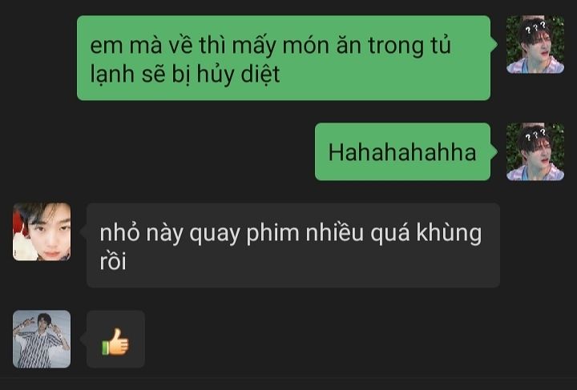The width and height of the screenshot is (577, 390).
Task: Select the green "Hahahahahha" message bubble
Action: click(x=402, y=152)
